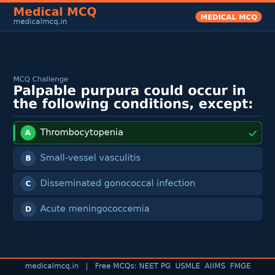Viewport: 275px width, 275px height.
Task: Click the green checkmark on option A
Action: 253,133
